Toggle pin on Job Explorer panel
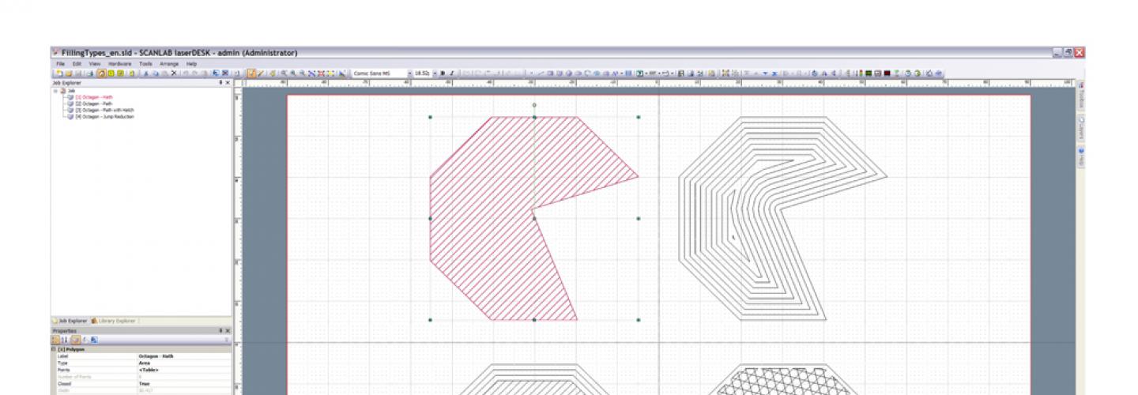The height and width of the screenshot is (395, 1138). coord(220,82)
